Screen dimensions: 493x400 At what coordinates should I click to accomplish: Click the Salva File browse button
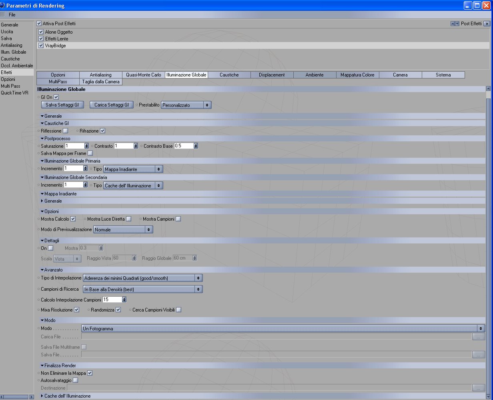[x=478, y=354]
